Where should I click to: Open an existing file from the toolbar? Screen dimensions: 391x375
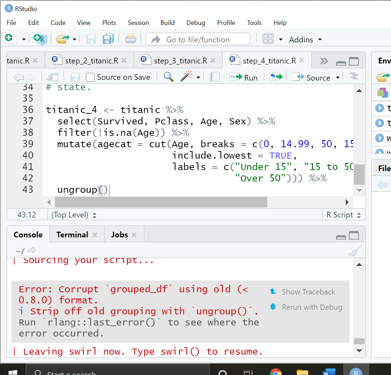point(62,39)
